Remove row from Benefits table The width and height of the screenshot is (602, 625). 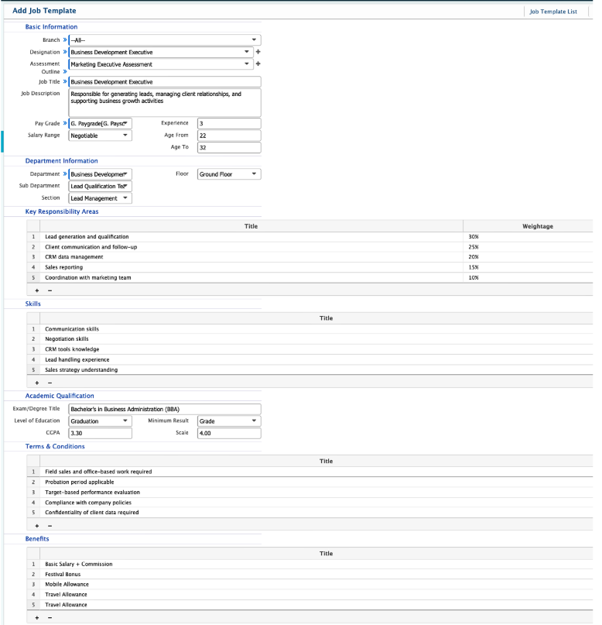[x=50, y=617]
